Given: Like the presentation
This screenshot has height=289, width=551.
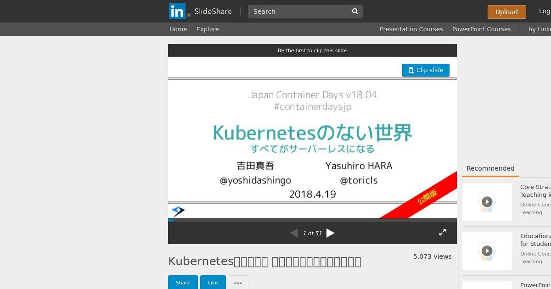Looking at the screenshot, I should [213, 283].
